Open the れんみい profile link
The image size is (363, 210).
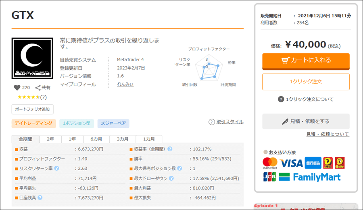tap(125, 84)
